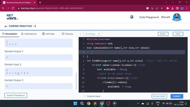Open Code Playground link
Viewport: 190px width, 107px height.
pyautogui.click(x=149, y=17)
